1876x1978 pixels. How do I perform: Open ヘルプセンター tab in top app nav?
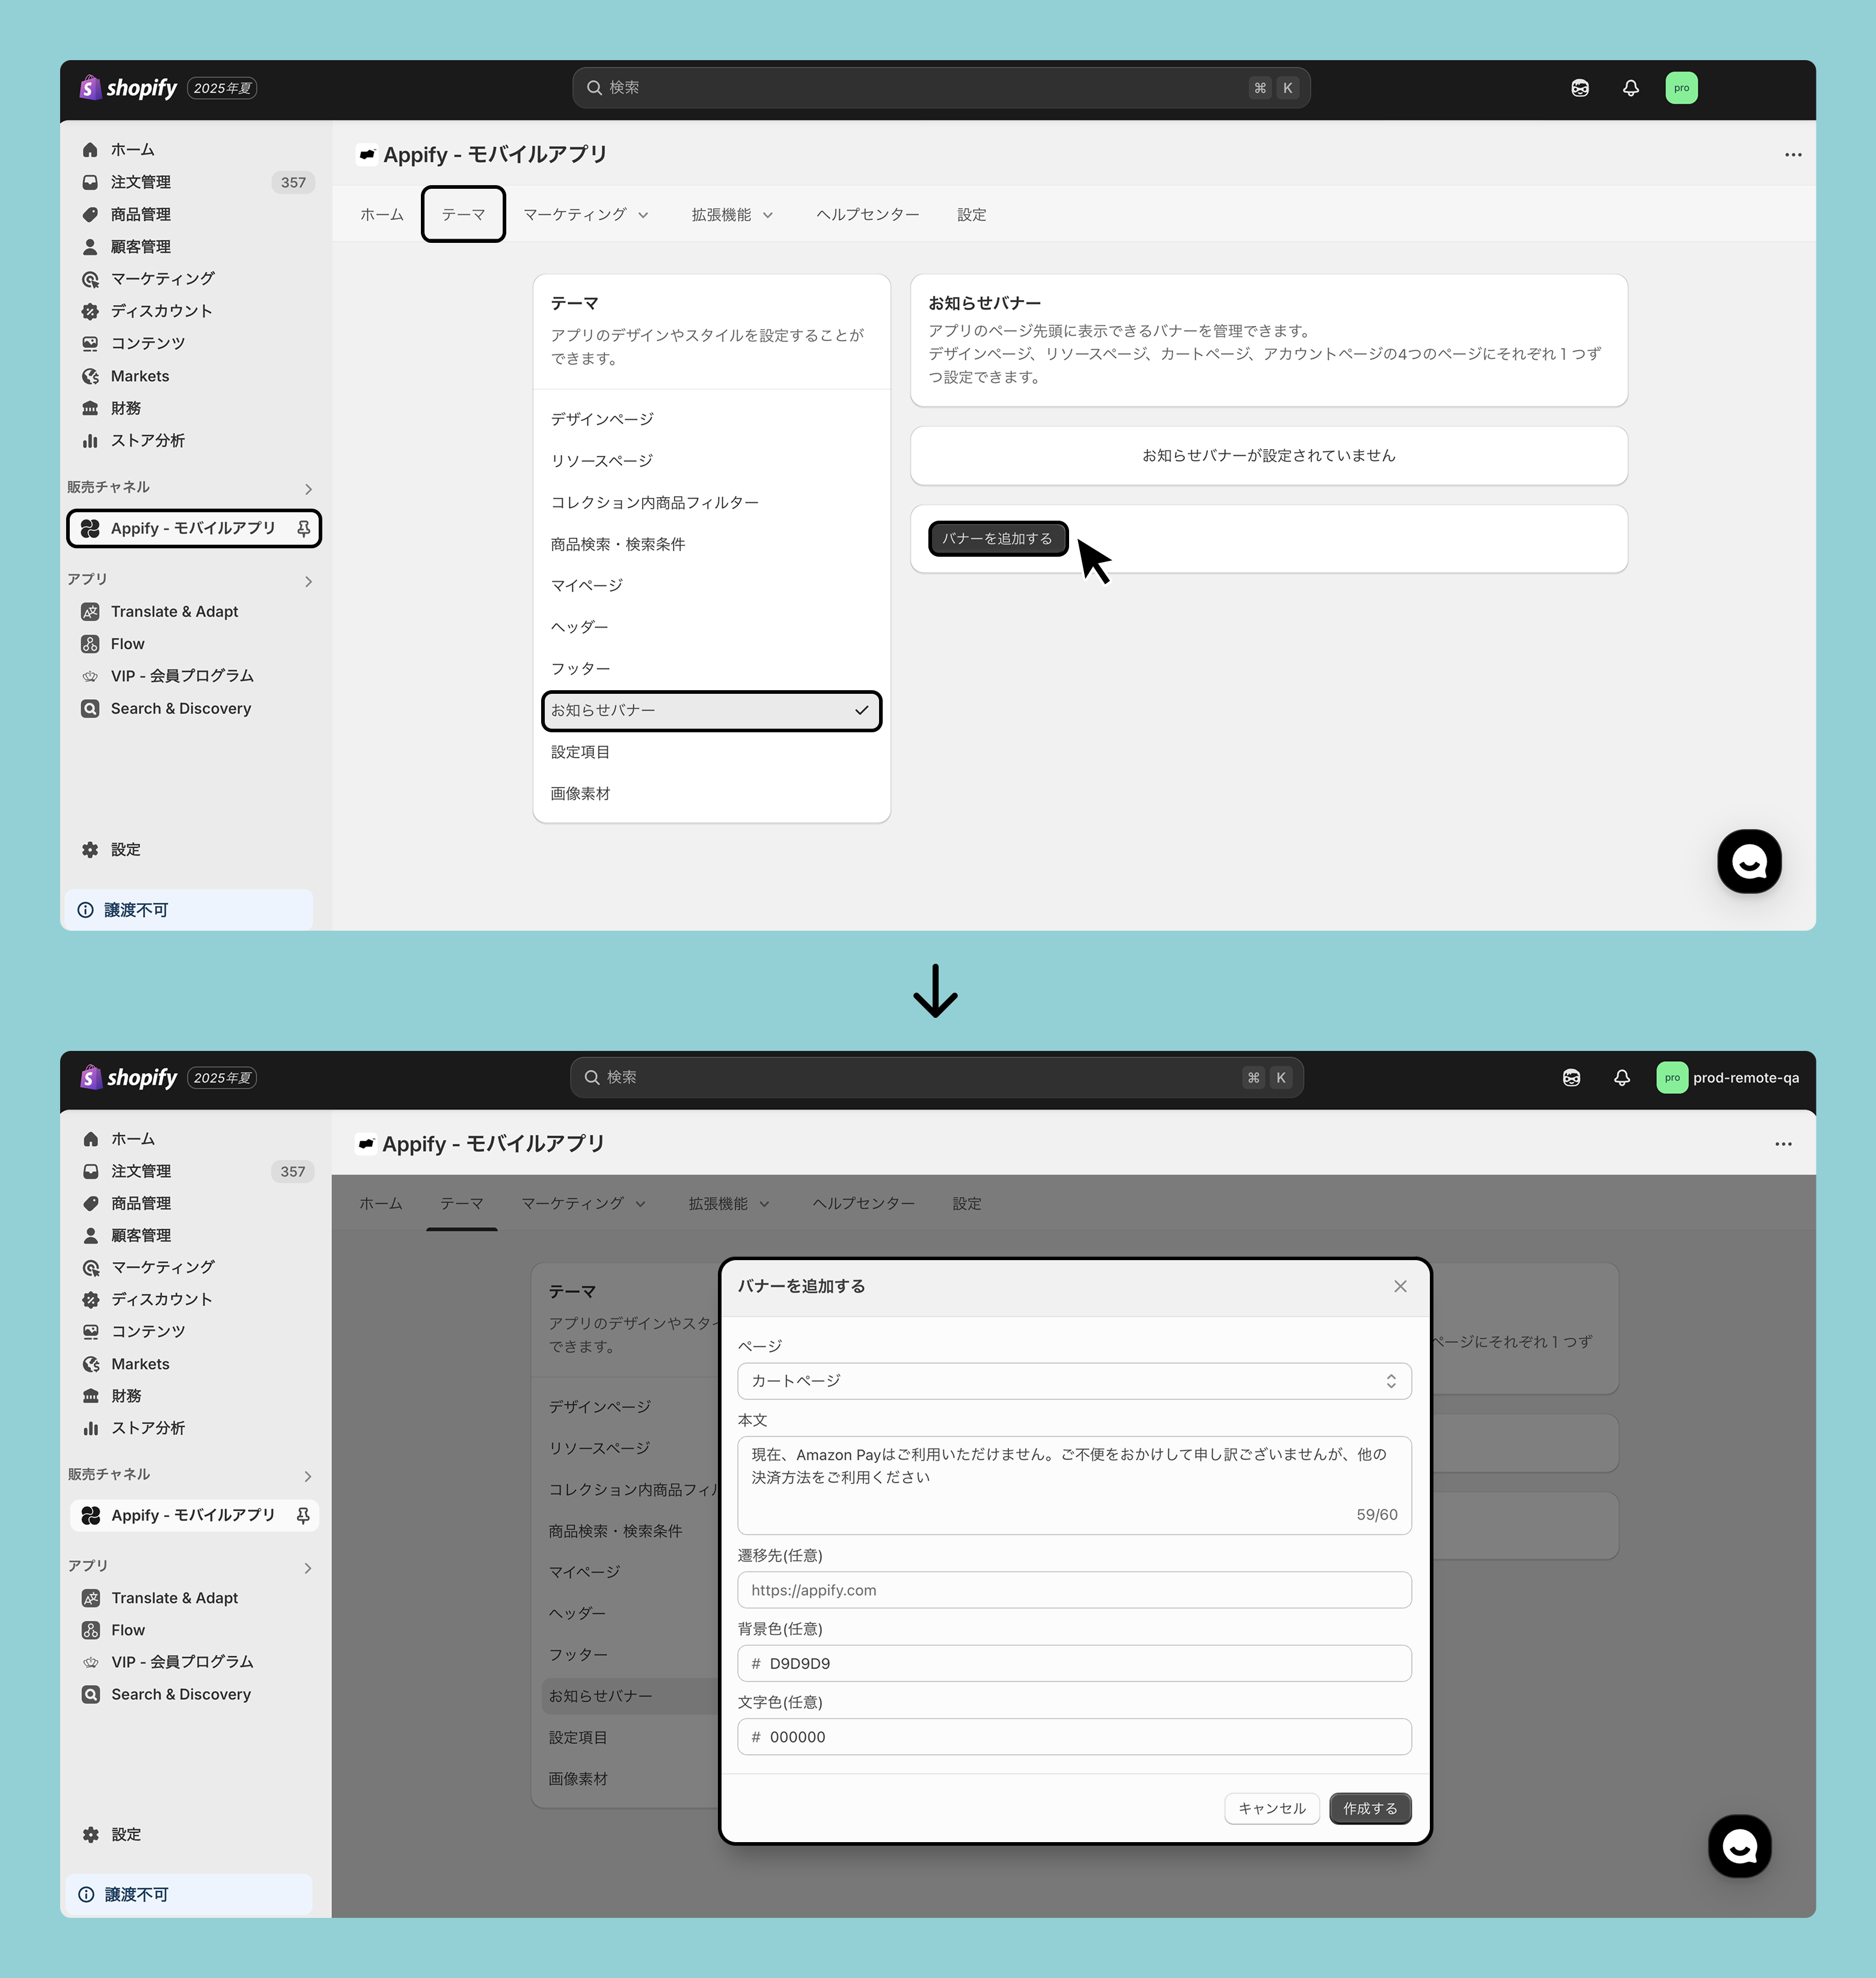[868, 215]
